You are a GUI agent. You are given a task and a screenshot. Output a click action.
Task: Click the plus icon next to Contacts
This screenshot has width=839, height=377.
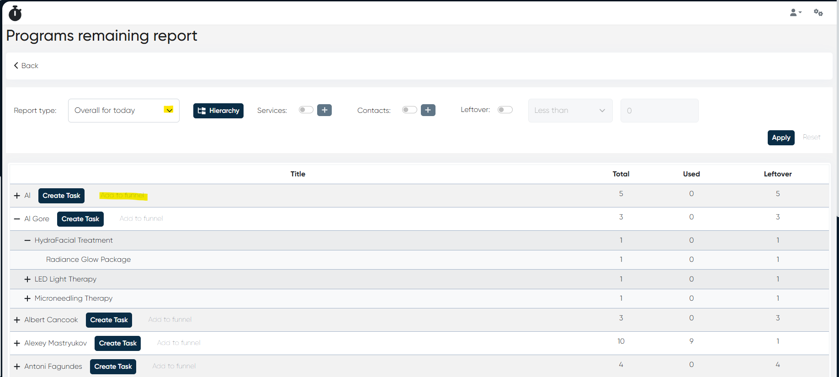[x=428, y=110]
